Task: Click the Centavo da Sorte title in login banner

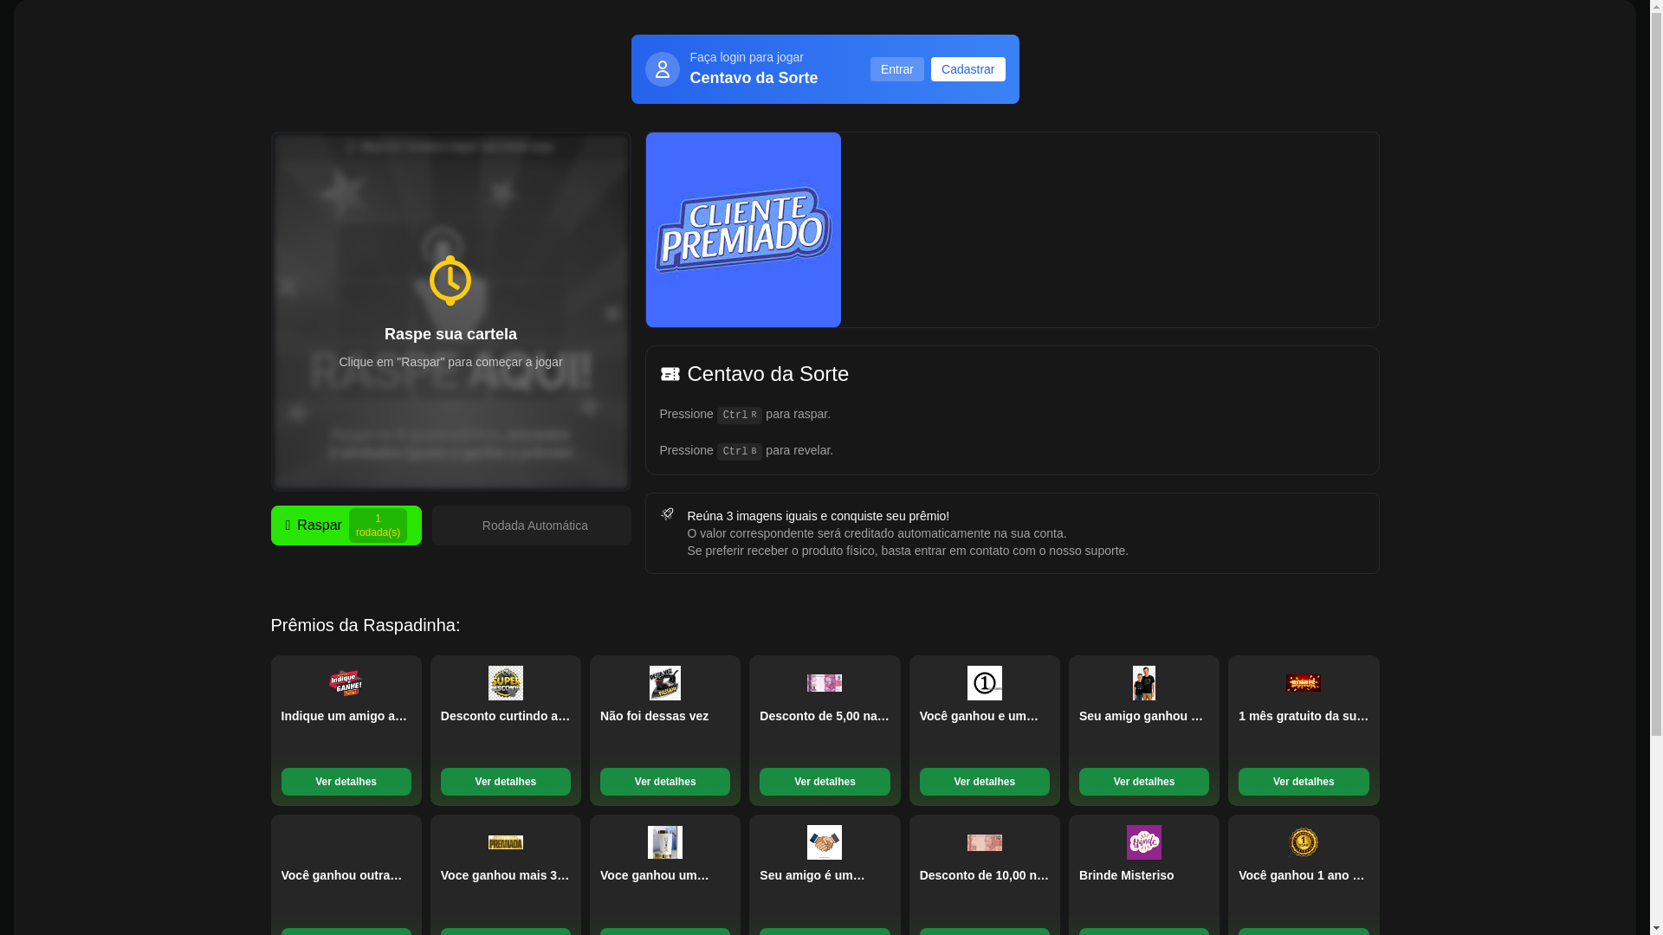Action: (754, 78)
